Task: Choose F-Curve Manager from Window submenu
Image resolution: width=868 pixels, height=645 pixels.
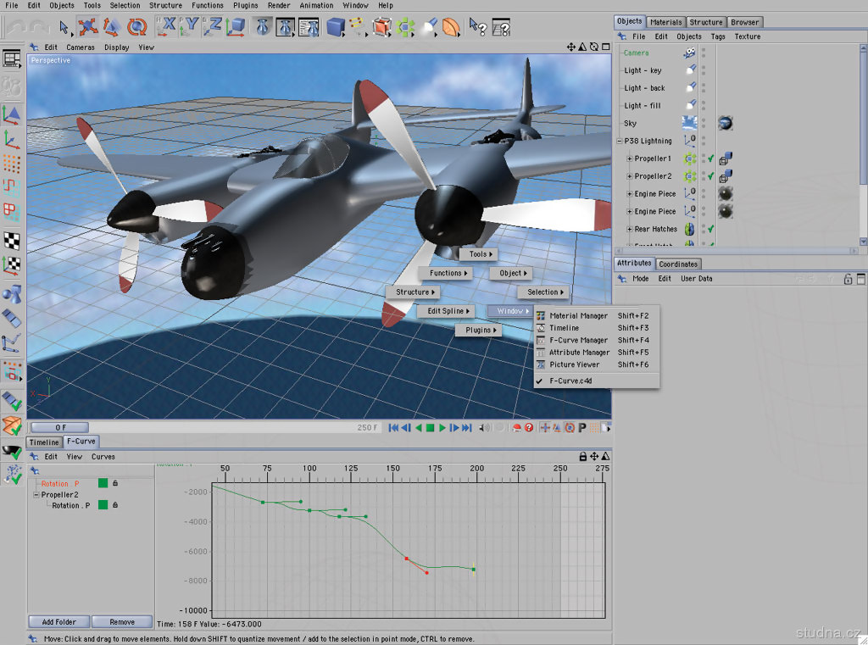Action: [578, 340]
